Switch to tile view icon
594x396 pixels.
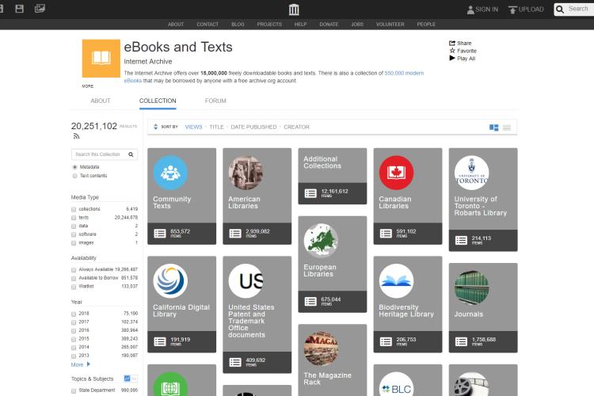coord(493,128)
